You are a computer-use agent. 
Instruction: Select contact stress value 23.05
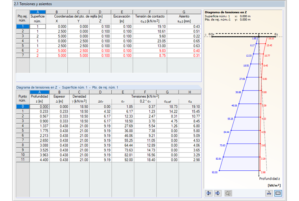pos(150,41)
